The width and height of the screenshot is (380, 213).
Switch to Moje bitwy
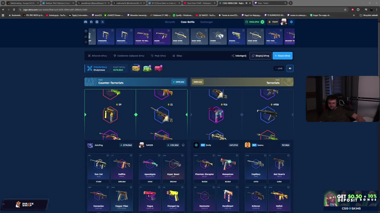pyautogui.click(x=158, y=56)
